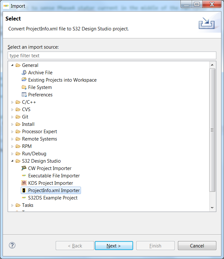The image size is (224, 259).
Task: Select the Remote Systems label
Action: [x=39, y=139]
